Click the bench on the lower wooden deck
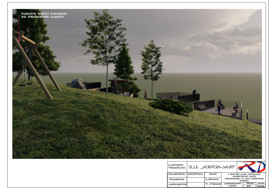269x190 pixels. coord(202,107)
